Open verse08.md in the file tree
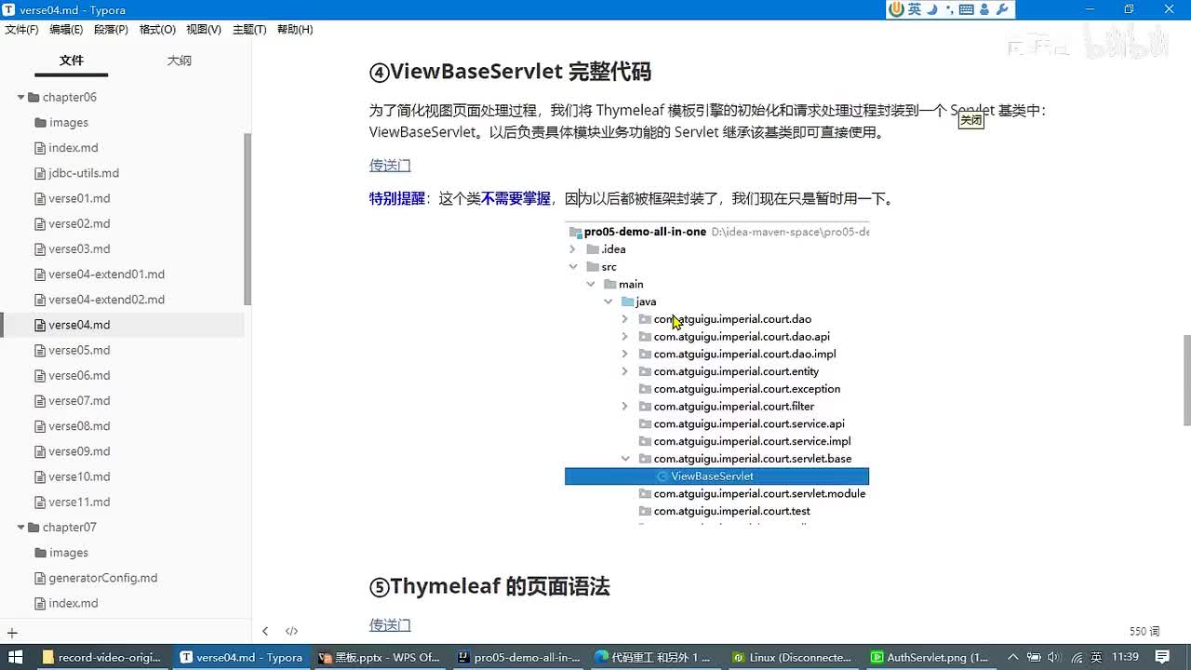This screenshot has width=1191, height=670. pyautogui.click(x=79, y=426)
